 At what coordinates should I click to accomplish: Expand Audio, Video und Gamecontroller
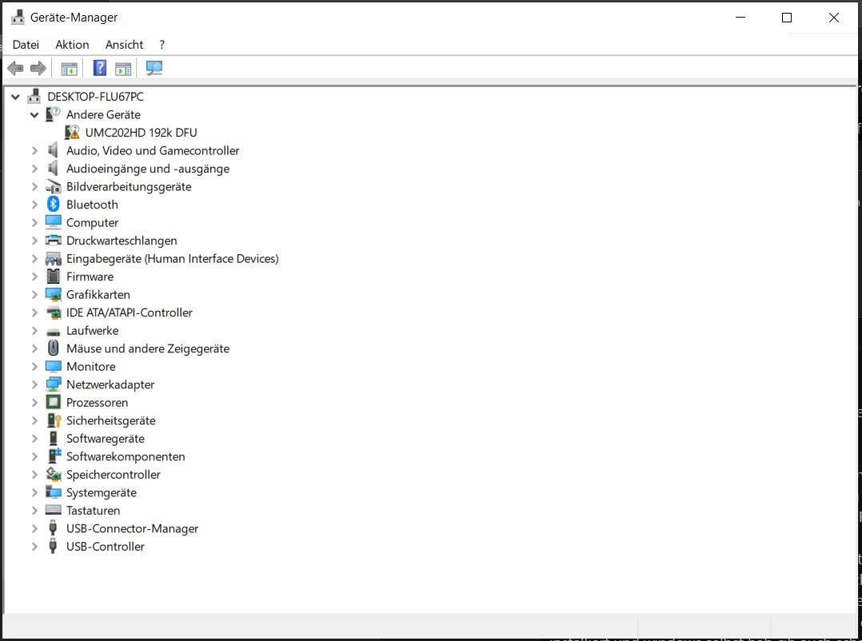pos(34,150)
